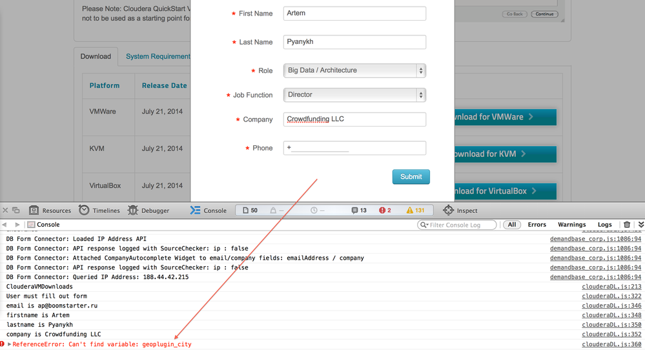Show the 131 warnings indicator

tap(415, 211)
